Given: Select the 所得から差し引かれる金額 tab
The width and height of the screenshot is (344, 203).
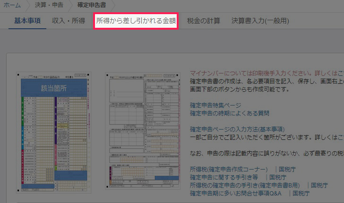Looking at the screenshot, I should tap(136, 21).
